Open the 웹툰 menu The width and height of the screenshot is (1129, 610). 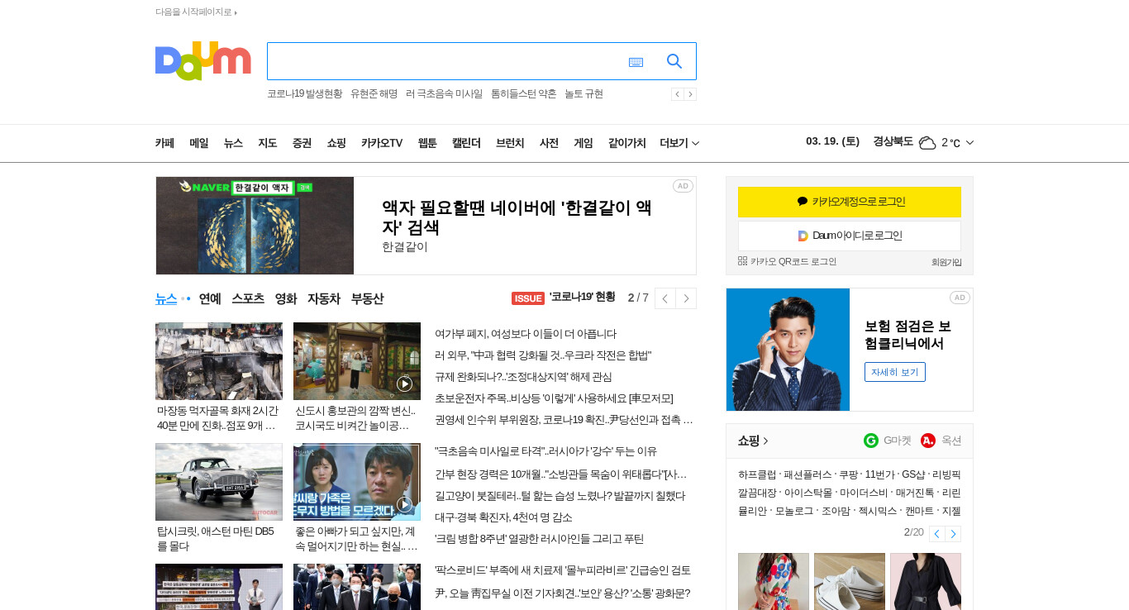coord(427,143)
